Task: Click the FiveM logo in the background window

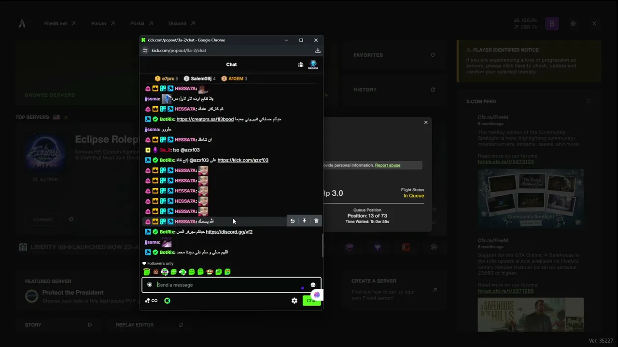Action: (x=22, y=24)
